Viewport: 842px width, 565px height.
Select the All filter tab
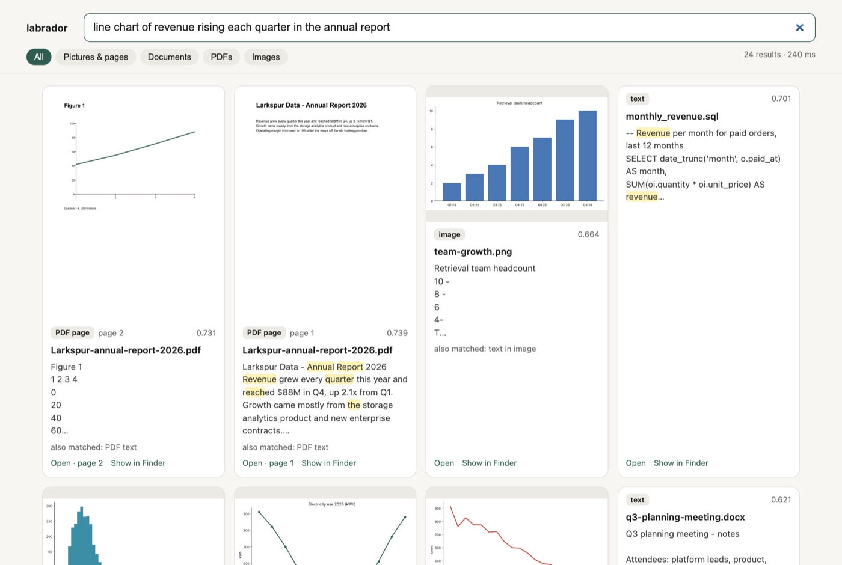[x=39, y=56]
